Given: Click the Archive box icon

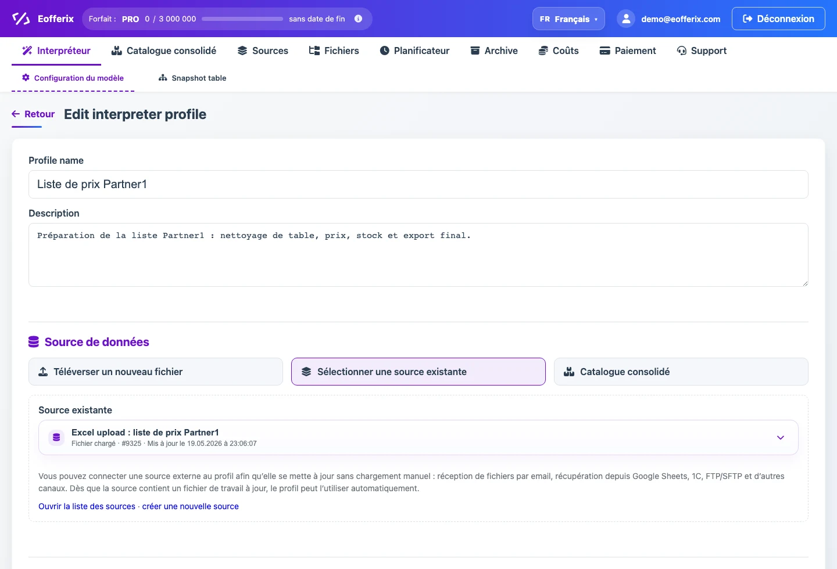Looking at the screenshot, I should (475, 51).
